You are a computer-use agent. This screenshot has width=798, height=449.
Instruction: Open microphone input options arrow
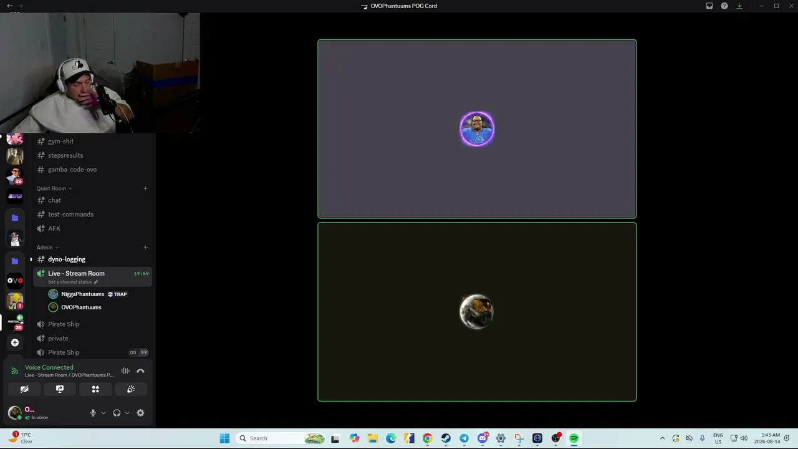(x=103, y=413)
